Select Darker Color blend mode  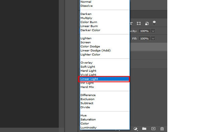tap(105, 30)
